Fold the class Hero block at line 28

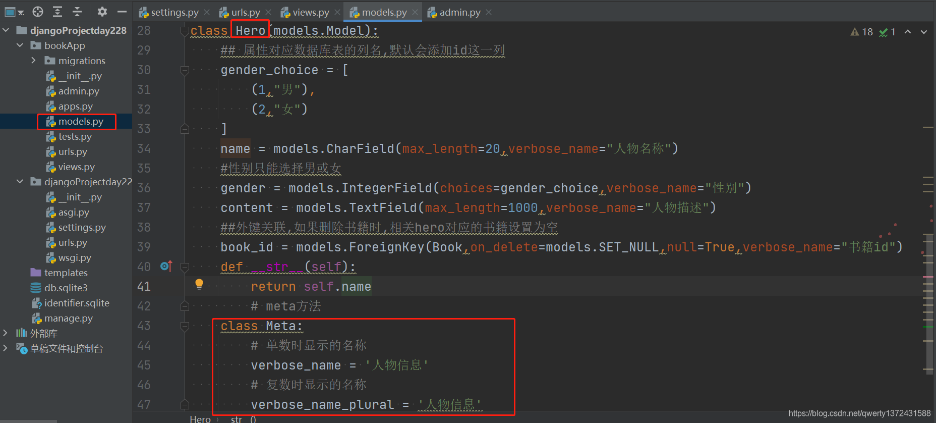tap(185, 31)
